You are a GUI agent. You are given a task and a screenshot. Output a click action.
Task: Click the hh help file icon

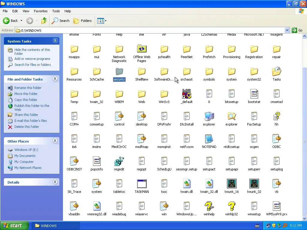(276, 116)
